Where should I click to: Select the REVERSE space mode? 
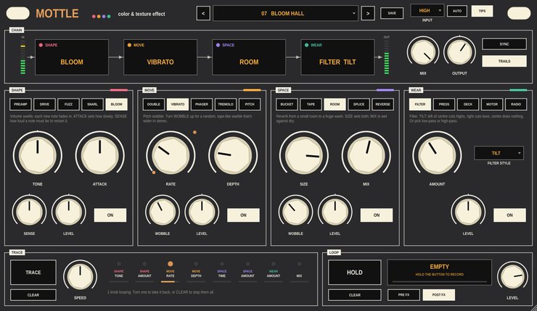tap(383, 104)
